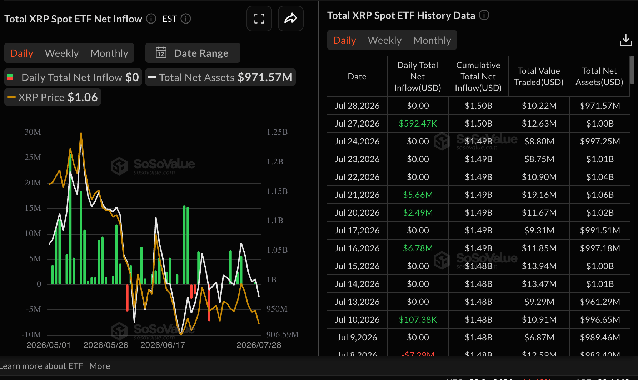Screen dimensions: 638x380
Task: Click the $2.49M inflow cell
Action: pyautogui.click(x=418, y=212)
